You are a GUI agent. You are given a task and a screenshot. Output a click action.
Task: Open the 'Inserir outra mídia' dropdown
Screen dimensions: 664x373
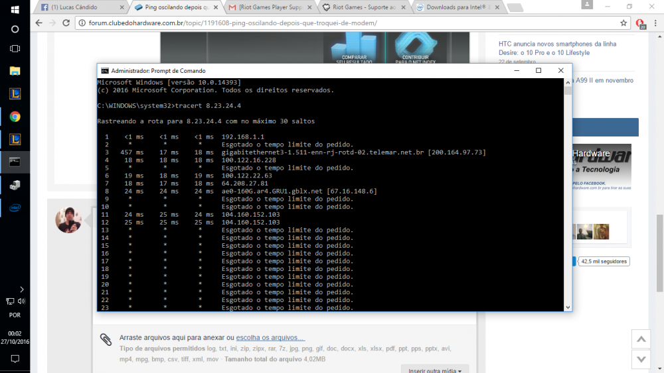[434, 368]
